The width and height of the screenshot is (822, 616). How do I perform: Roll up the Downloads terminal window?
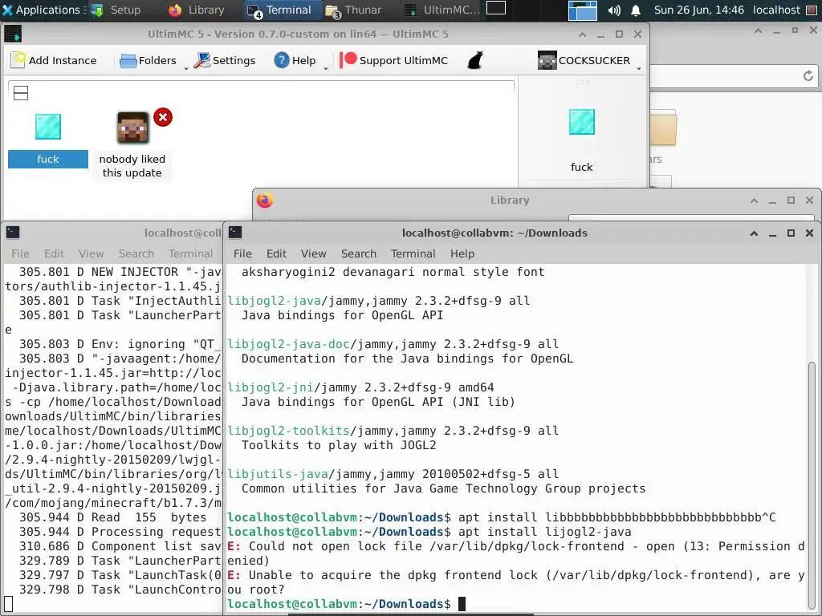pos(754,233)
